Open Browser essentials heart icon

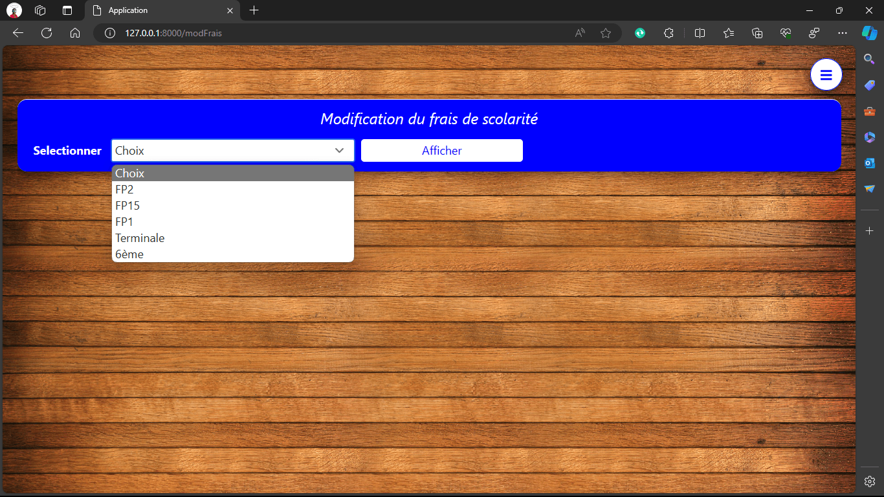pos(786,33)
